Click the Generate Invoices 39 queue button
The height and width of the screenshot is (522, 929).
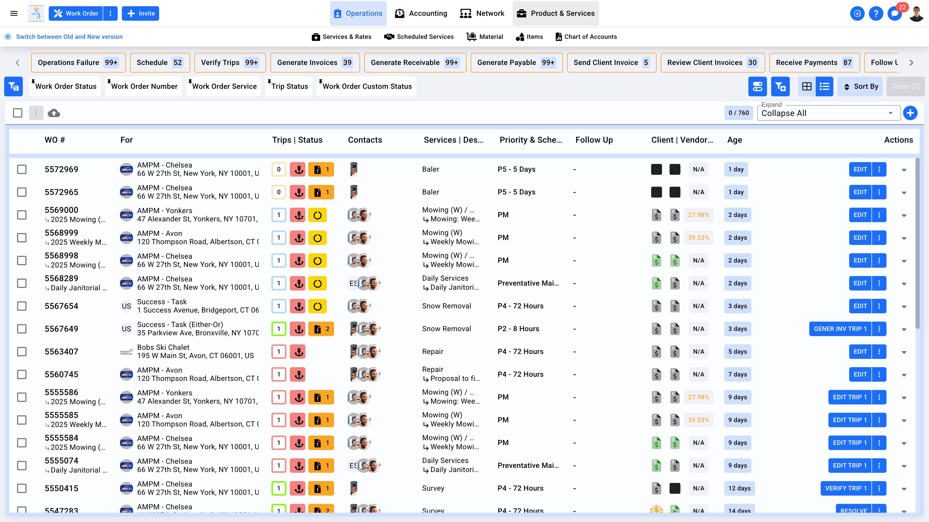pyautogui.click(x=315, y=63)
